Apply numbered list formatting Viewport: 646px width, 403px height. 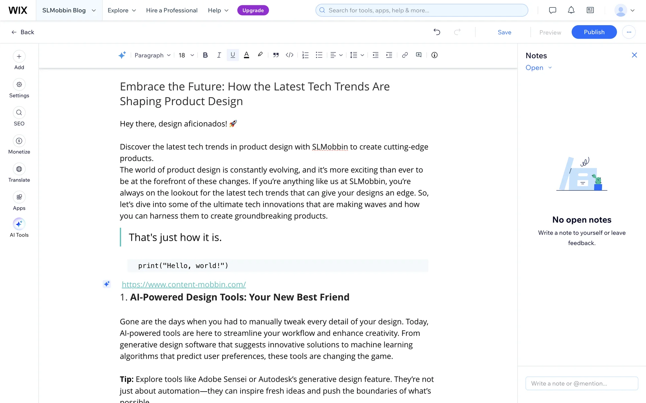point(305,55)
